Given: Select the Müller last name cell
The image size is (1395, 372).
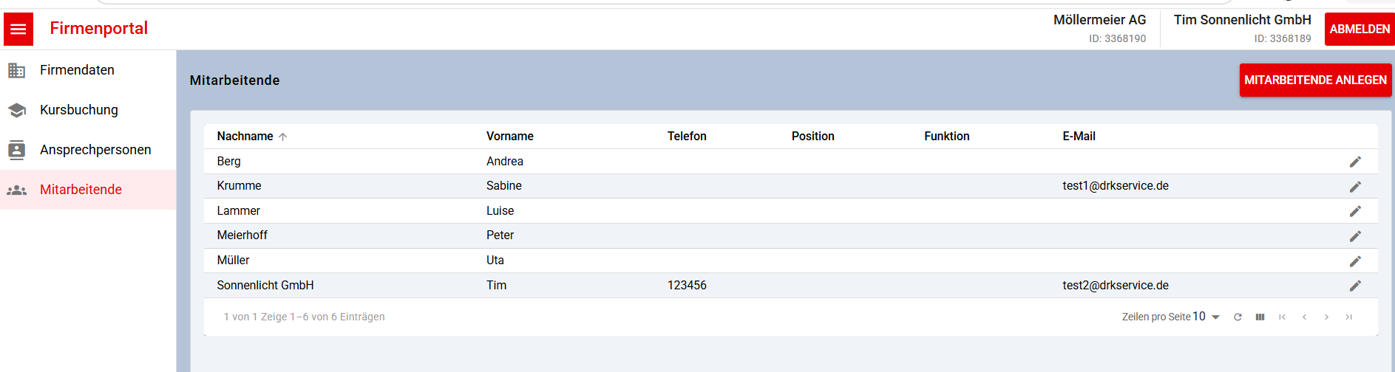Looking at the screenshot, I should pyautogui.click(x=233, y=261).
